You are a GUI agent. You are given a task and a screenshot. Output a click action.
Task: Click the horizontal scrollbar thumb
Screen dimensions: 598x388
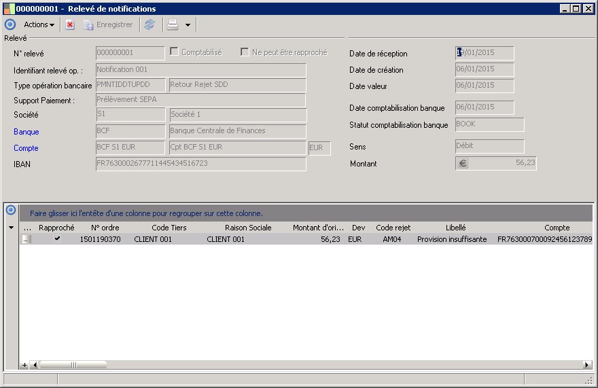pos(73,365)
